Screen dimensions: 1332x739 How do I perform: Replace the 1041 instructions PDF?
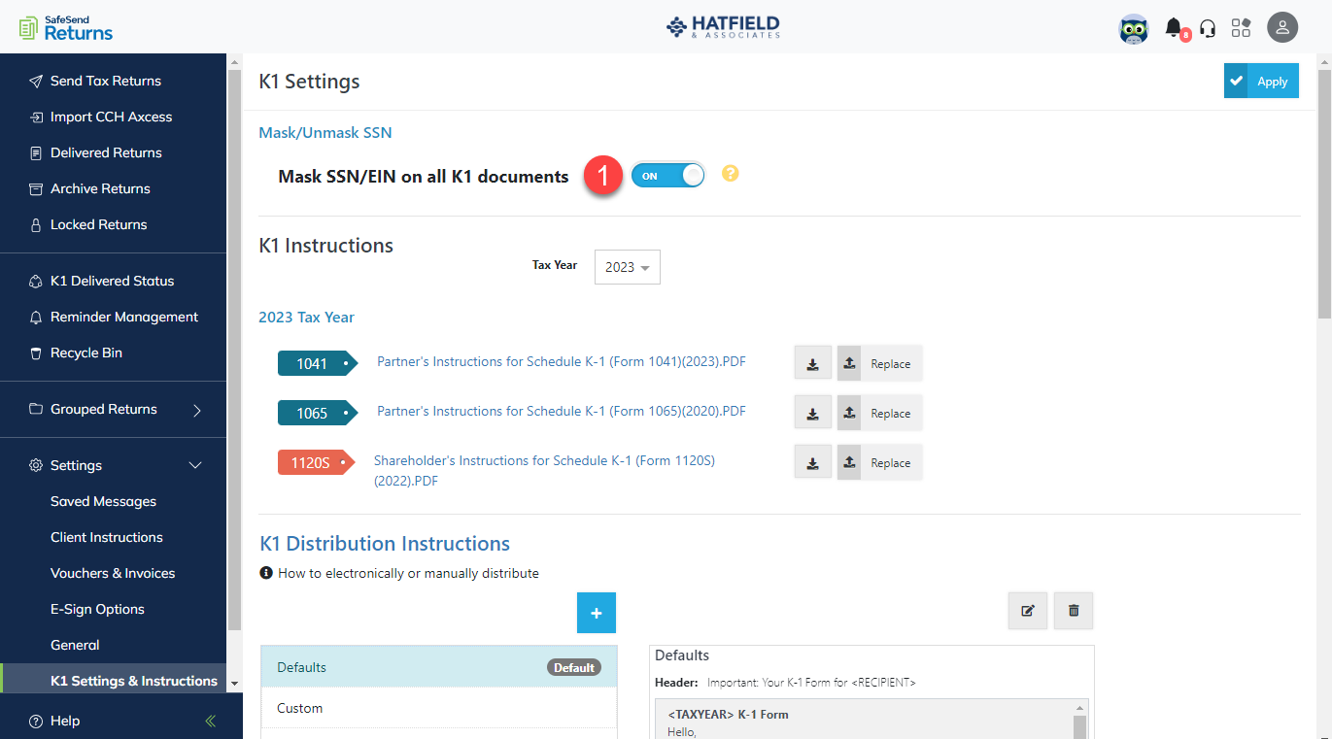pyautogui.click(x=879, y=363)
